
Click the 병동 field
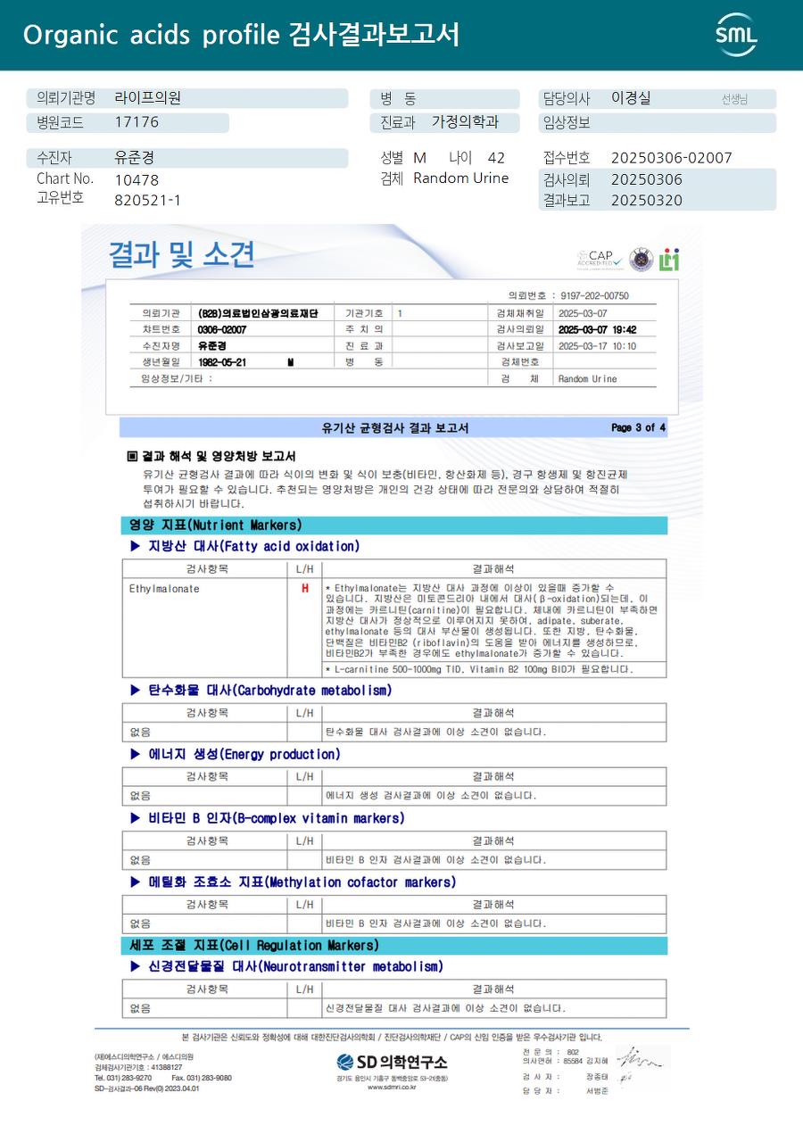[x=444, y=98]
